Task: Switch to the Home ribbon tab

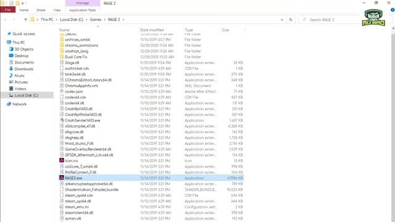Action: pos(24,10)
